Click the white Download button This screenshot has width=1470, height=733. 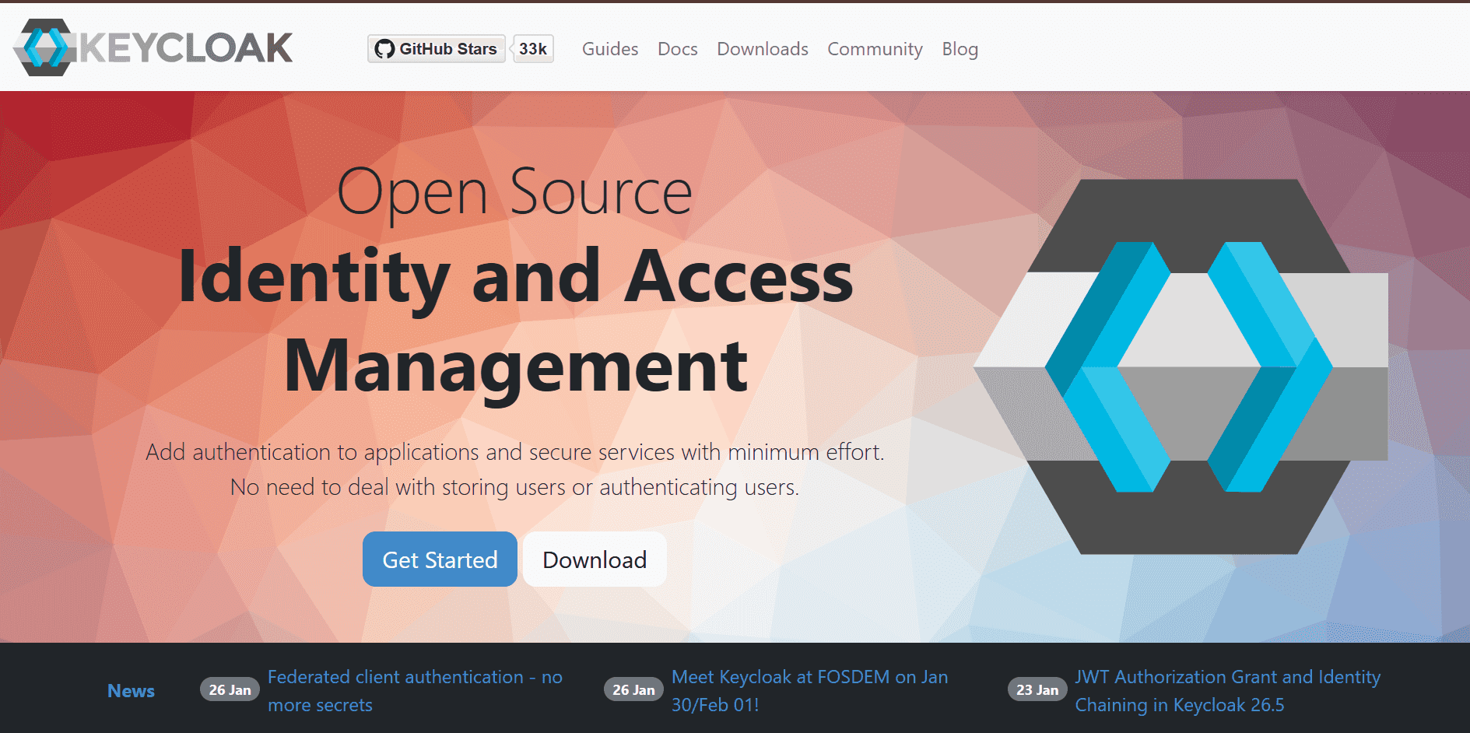[595, 559]
